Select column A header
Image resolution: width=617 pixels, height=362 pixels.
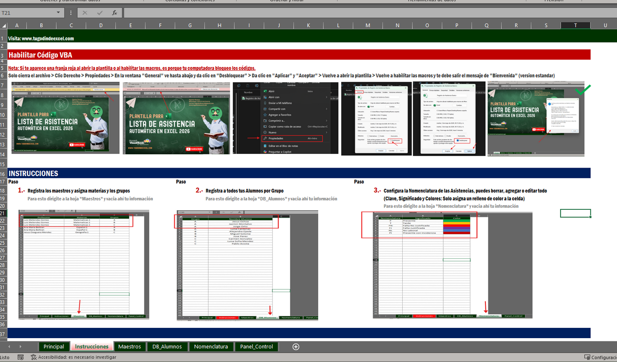[x=16, y=26]
